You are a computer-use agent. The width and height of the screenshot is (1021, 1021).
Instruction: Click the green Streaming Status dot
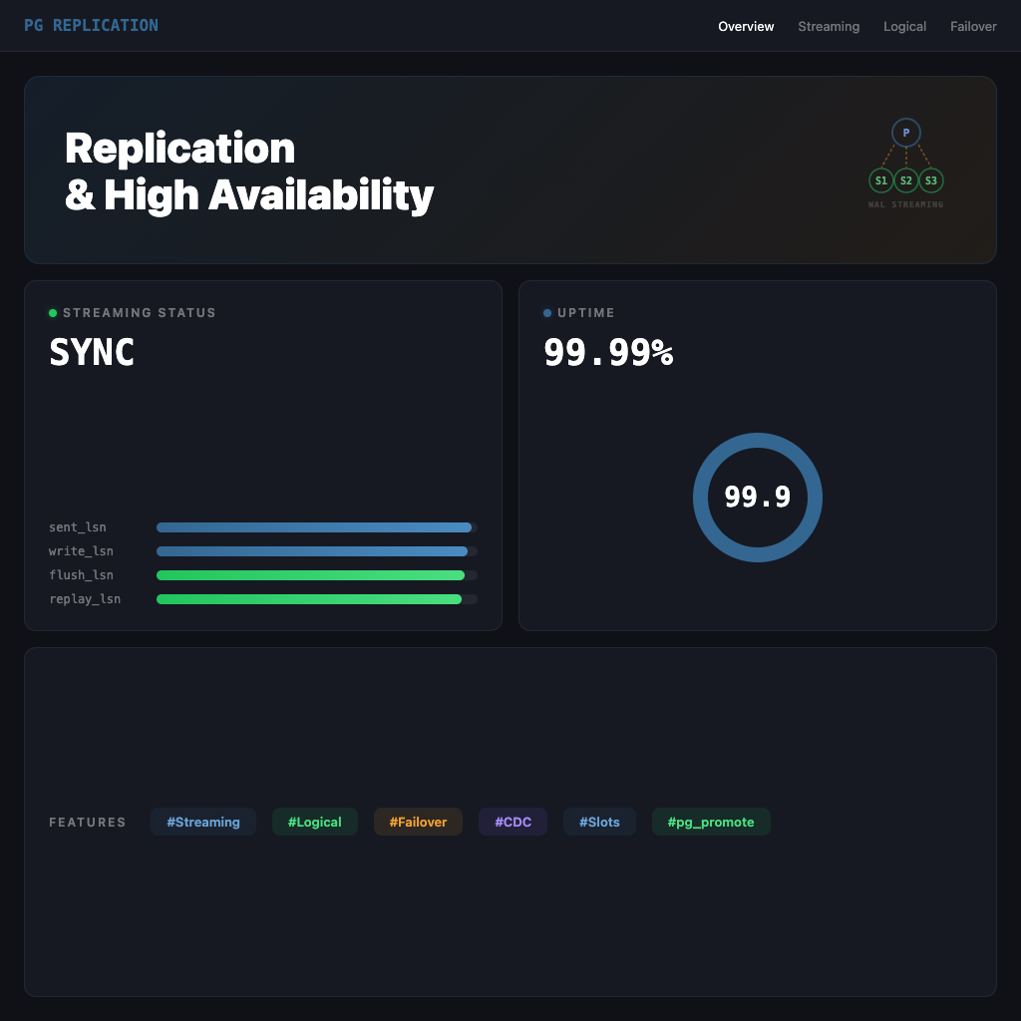click(x=53, y=313)
